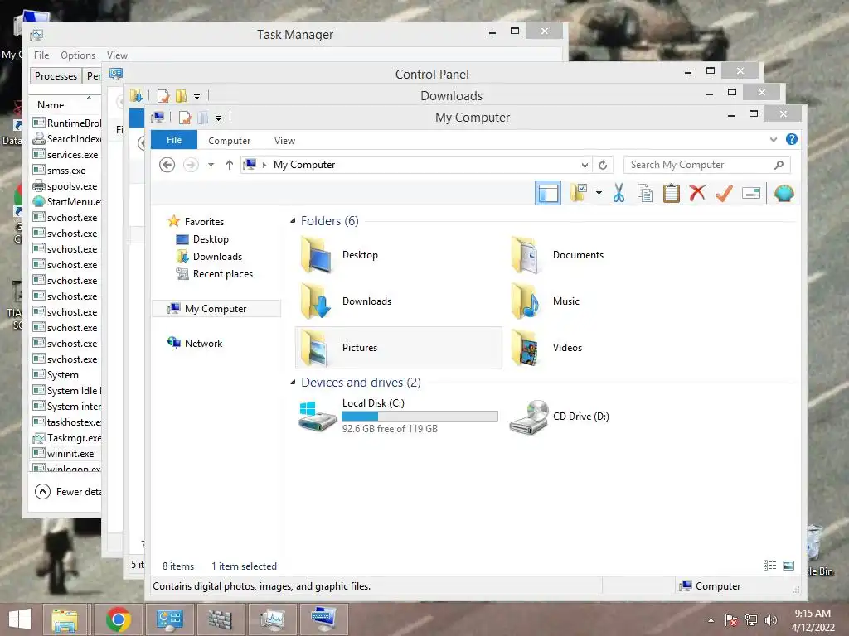
Task: Launch Google Chrome from the taskbar
Action: (x=118, y=619)
